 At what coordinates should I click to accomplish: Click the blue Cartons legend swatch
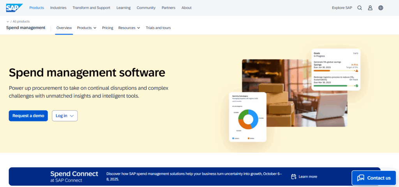[233, 139]
